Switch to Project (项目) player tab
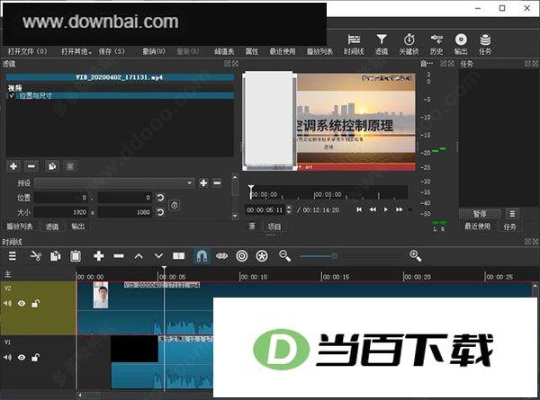Screen dimensions: 540x400 click(x=274, y=227)
